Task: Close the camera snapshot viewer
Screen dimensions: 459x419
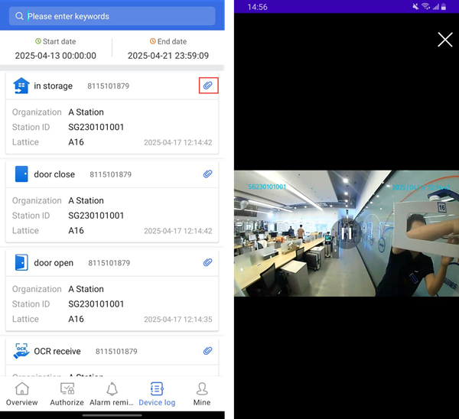Action: pos(444,40)
